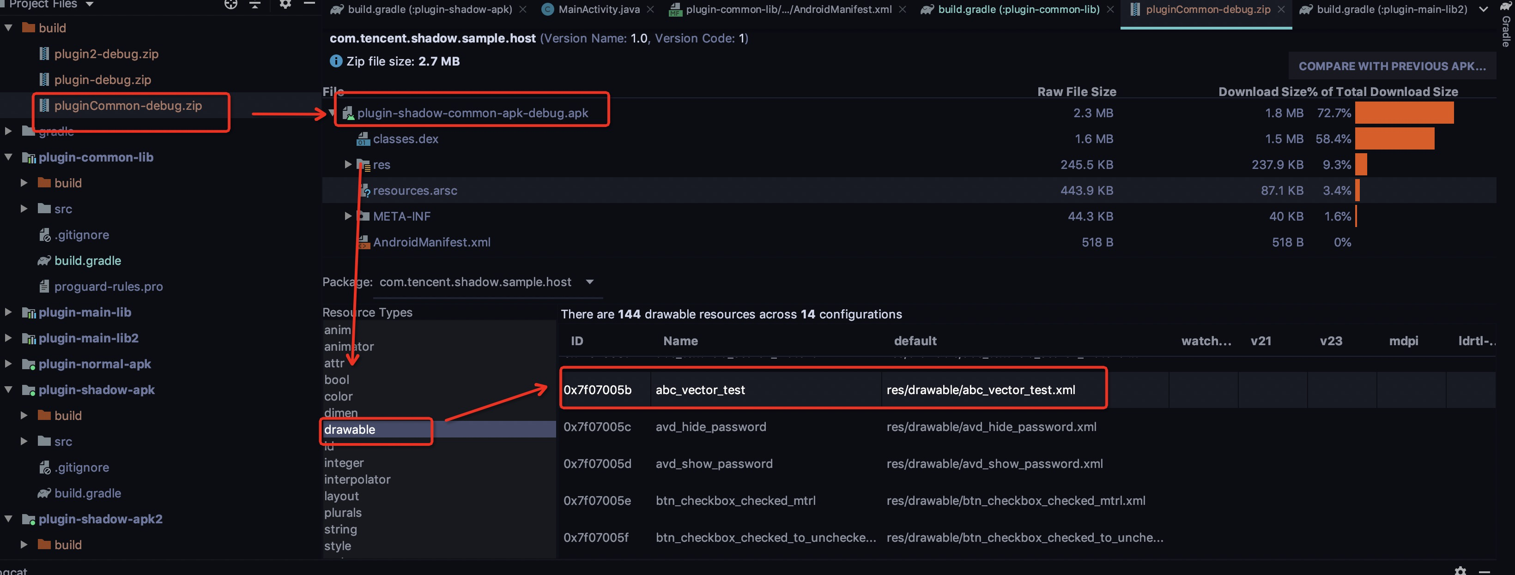Click the Select Opened File target icon
The height and width of the screenshot is (575, 1515).
231,4
